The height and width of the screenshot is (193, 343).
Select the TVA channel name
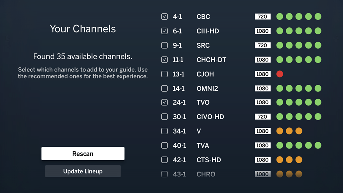click(203, 146)
